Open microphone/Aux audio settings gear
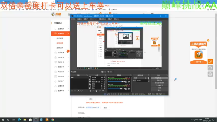217x122 pixels. click(x=129, y=82)
